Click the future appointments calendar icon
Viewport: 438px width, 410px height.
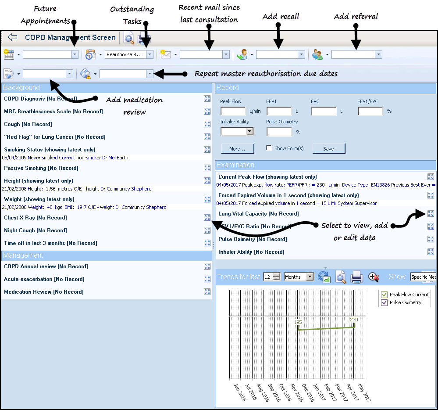pos(9,54)
